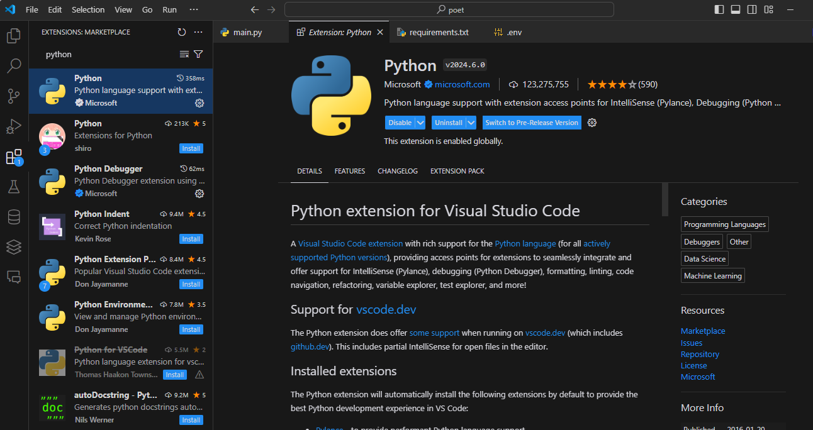Open the dropdown arrow next to Uninstall

471,123
